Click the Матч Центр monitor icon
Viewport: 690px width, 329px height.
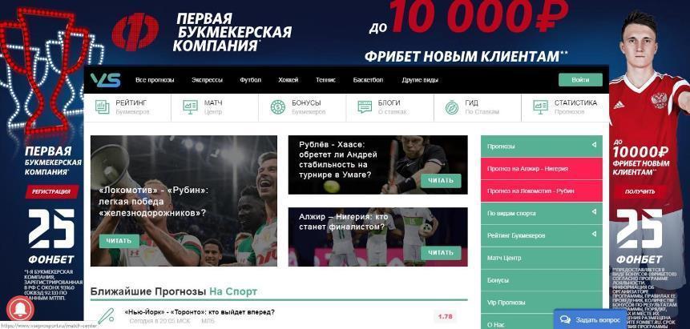[190, 107]
